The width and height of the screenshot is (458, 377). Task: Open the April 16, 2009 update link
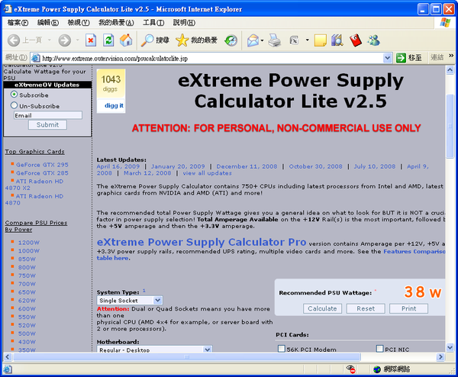coord(118,166)
